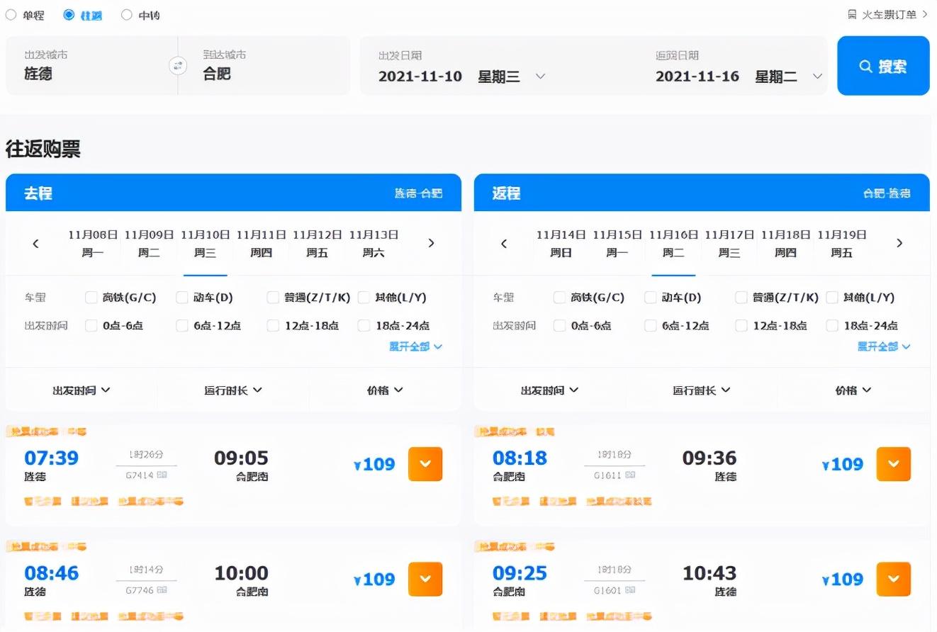Image resolution: width=937 pixels, height=632 pixels.
Task: Go to next dates in outbound panel
Action: pos(431,244)
